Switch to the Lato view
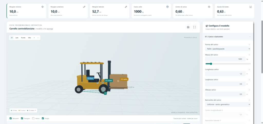263x124 pixels. 17,38
